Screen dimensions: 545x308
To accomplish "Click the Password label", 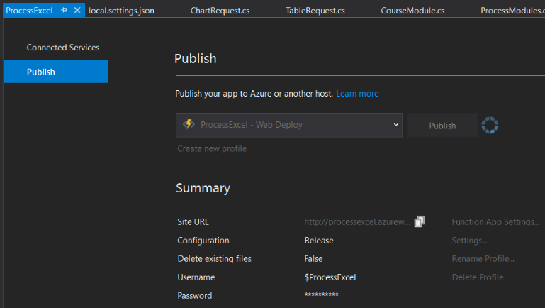I will (195, 296).
